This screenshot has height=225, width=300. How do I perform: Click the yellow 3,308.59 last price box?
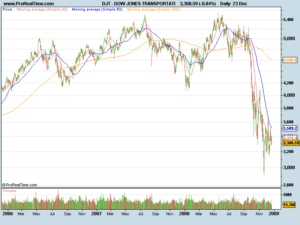(291, 143)
